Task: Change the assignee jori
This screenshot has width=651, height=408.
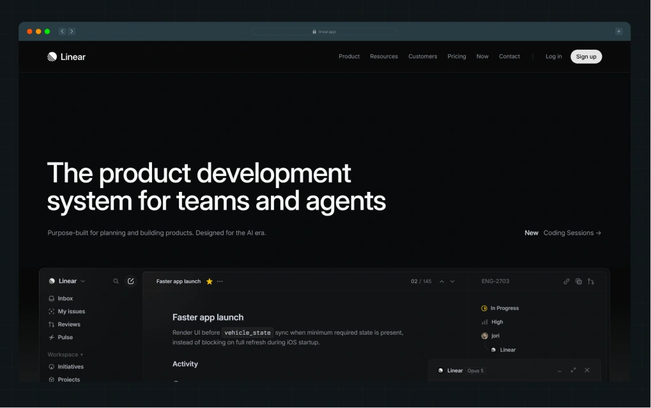Action: coord(490,335)
